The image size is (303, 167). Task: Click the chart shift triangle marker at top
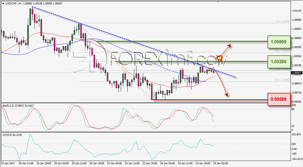pos(218,2)
